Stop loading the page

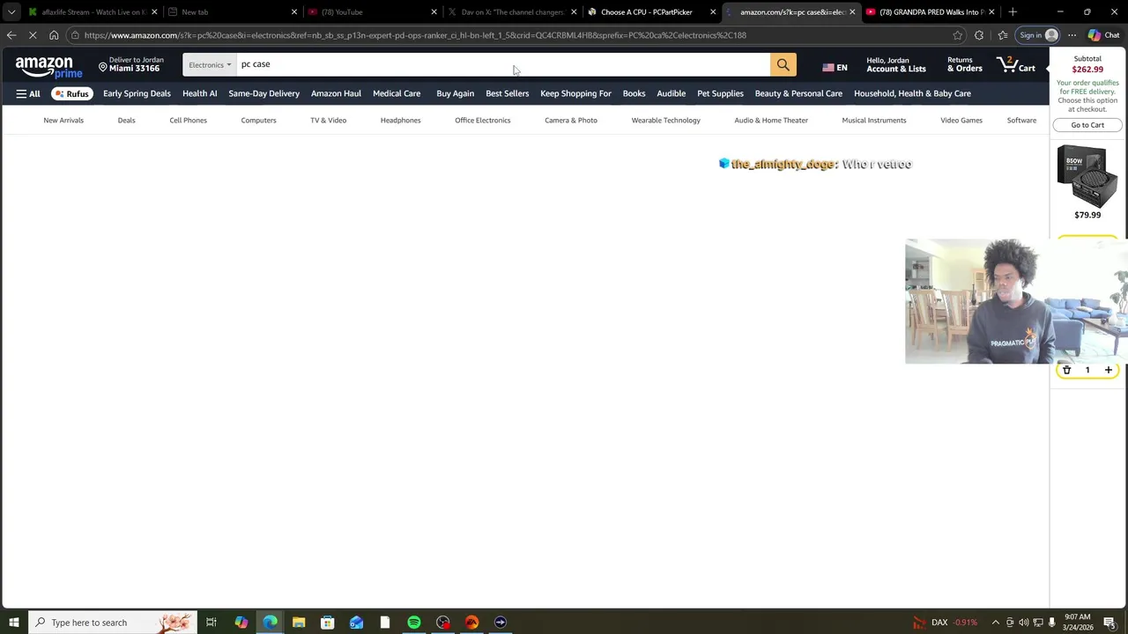(x=33, y=35)
